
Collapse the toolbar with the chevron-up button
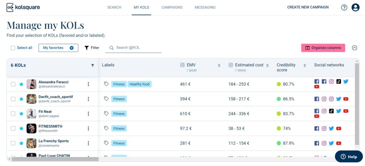point(354,48)
